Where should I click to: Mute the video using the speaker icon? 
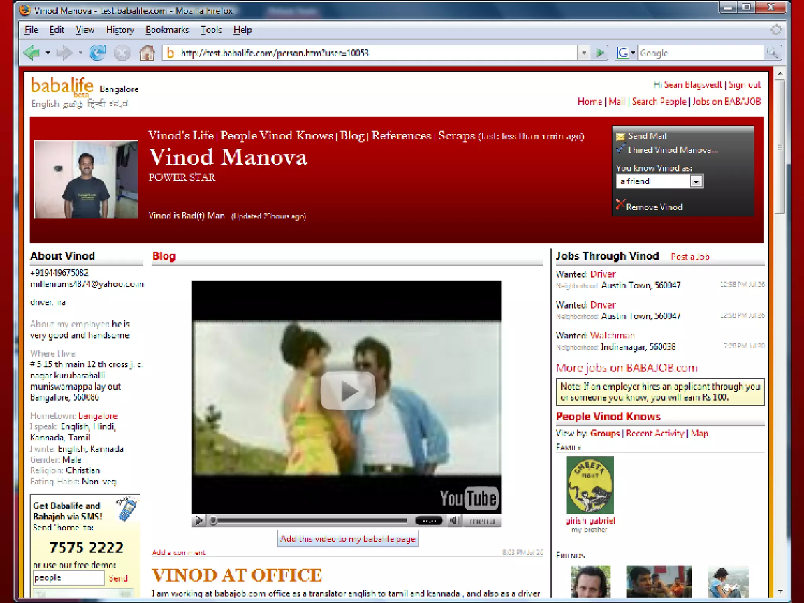454,521
